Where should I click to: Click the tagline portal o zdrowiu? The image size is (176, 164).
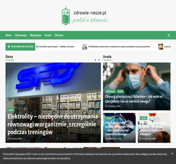click(x=90, y=20)
